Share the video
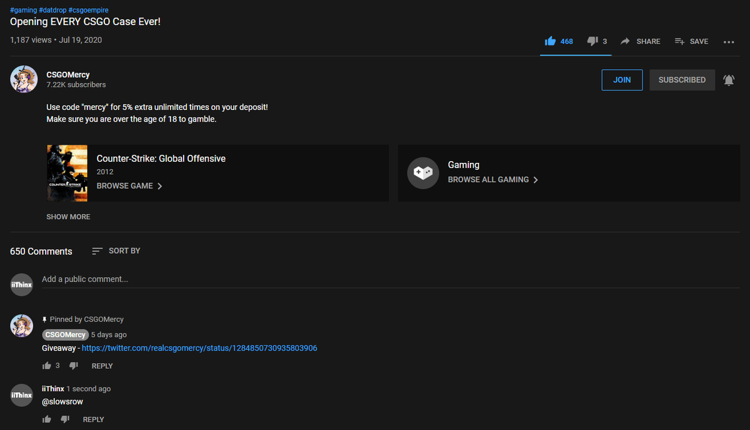The width and height of the screenshot is (750, 430). point(640,41)
